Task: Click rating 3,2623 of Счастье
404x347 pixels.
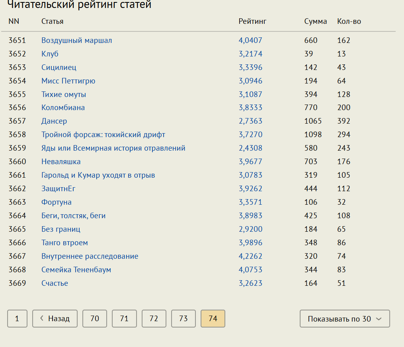Action: pos(250,283)
